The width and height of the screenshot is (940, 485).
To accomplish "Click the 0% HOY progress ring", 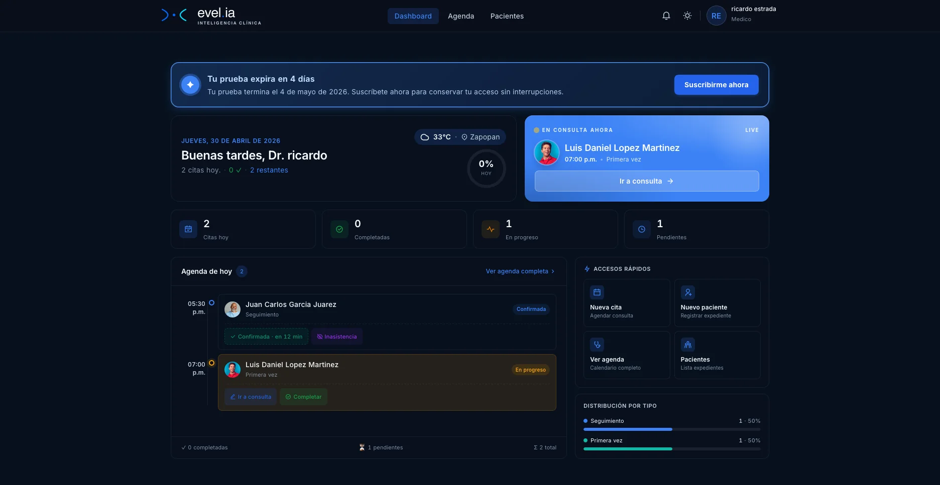I will pos(486,168).
